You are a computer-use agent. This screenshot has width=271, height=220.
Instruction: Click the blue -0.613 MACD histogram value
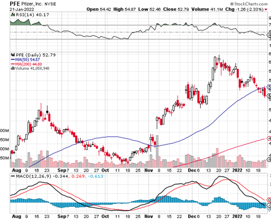(x=96, y=176)
